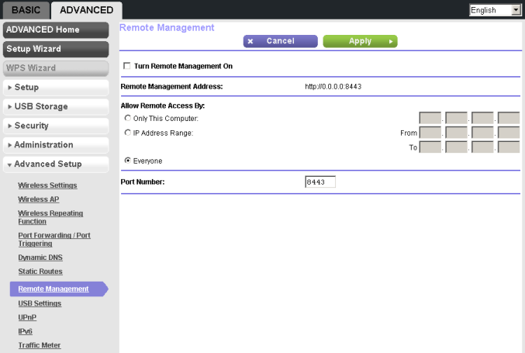Switch to the BASIC tab

(x=26, y=10)
